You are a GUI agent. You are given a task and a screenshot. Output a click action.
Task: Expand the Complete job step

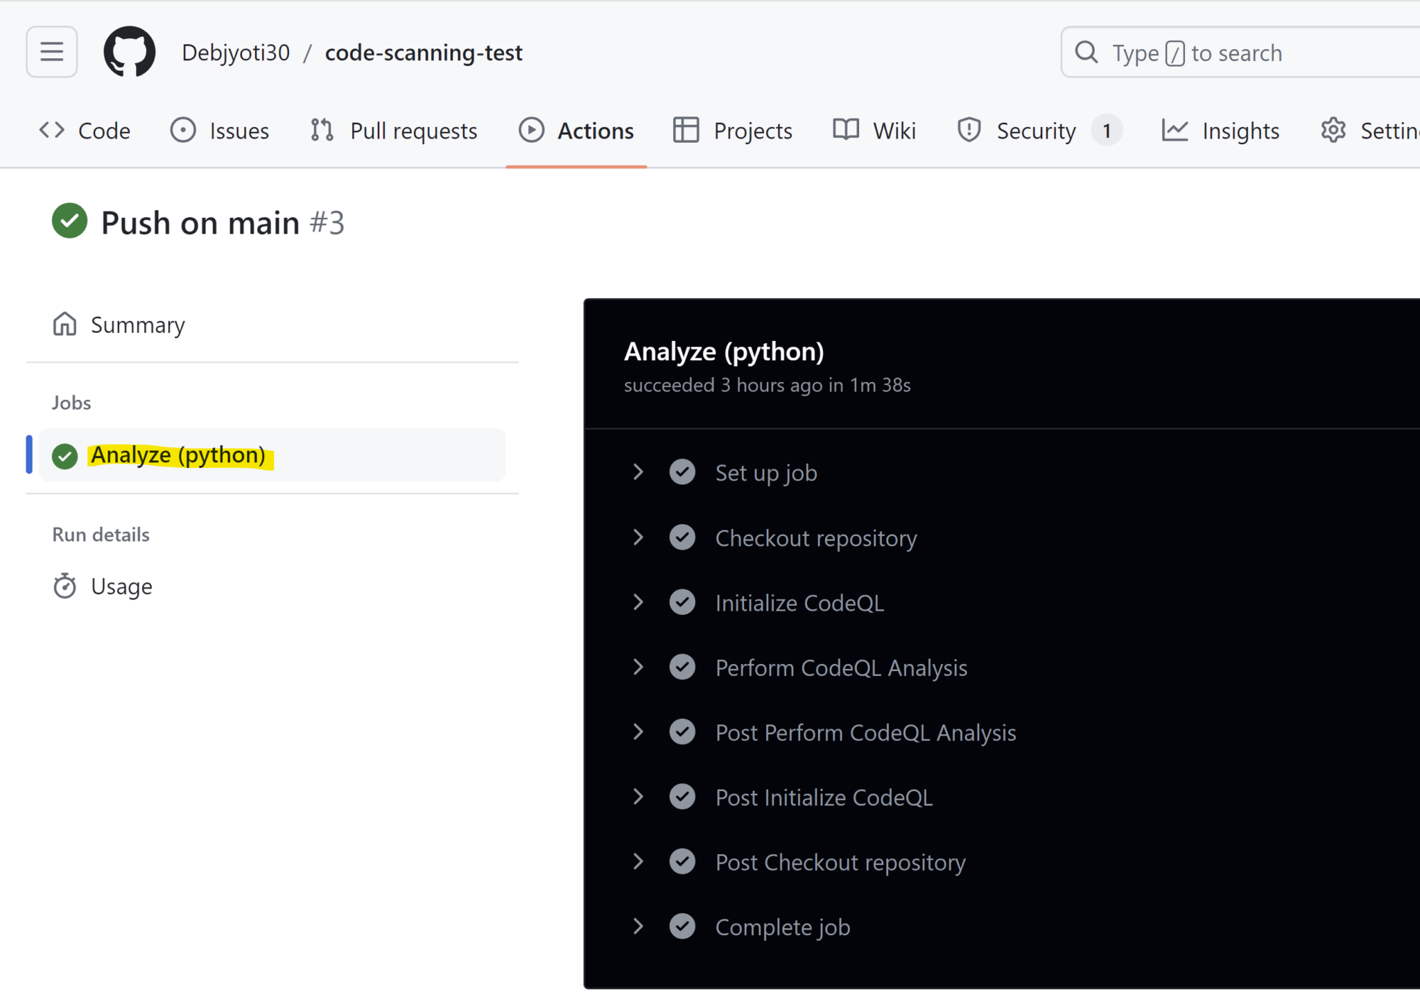639,926
